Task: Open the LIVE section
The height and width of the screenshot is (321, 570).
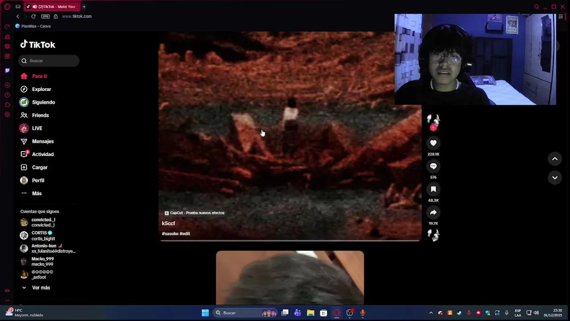Action: point(31,128)
